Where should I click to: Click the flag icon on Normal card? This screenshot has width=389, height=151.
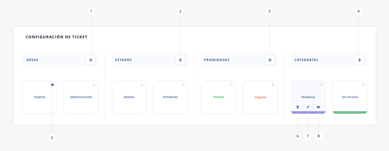[x=232, y=85]
